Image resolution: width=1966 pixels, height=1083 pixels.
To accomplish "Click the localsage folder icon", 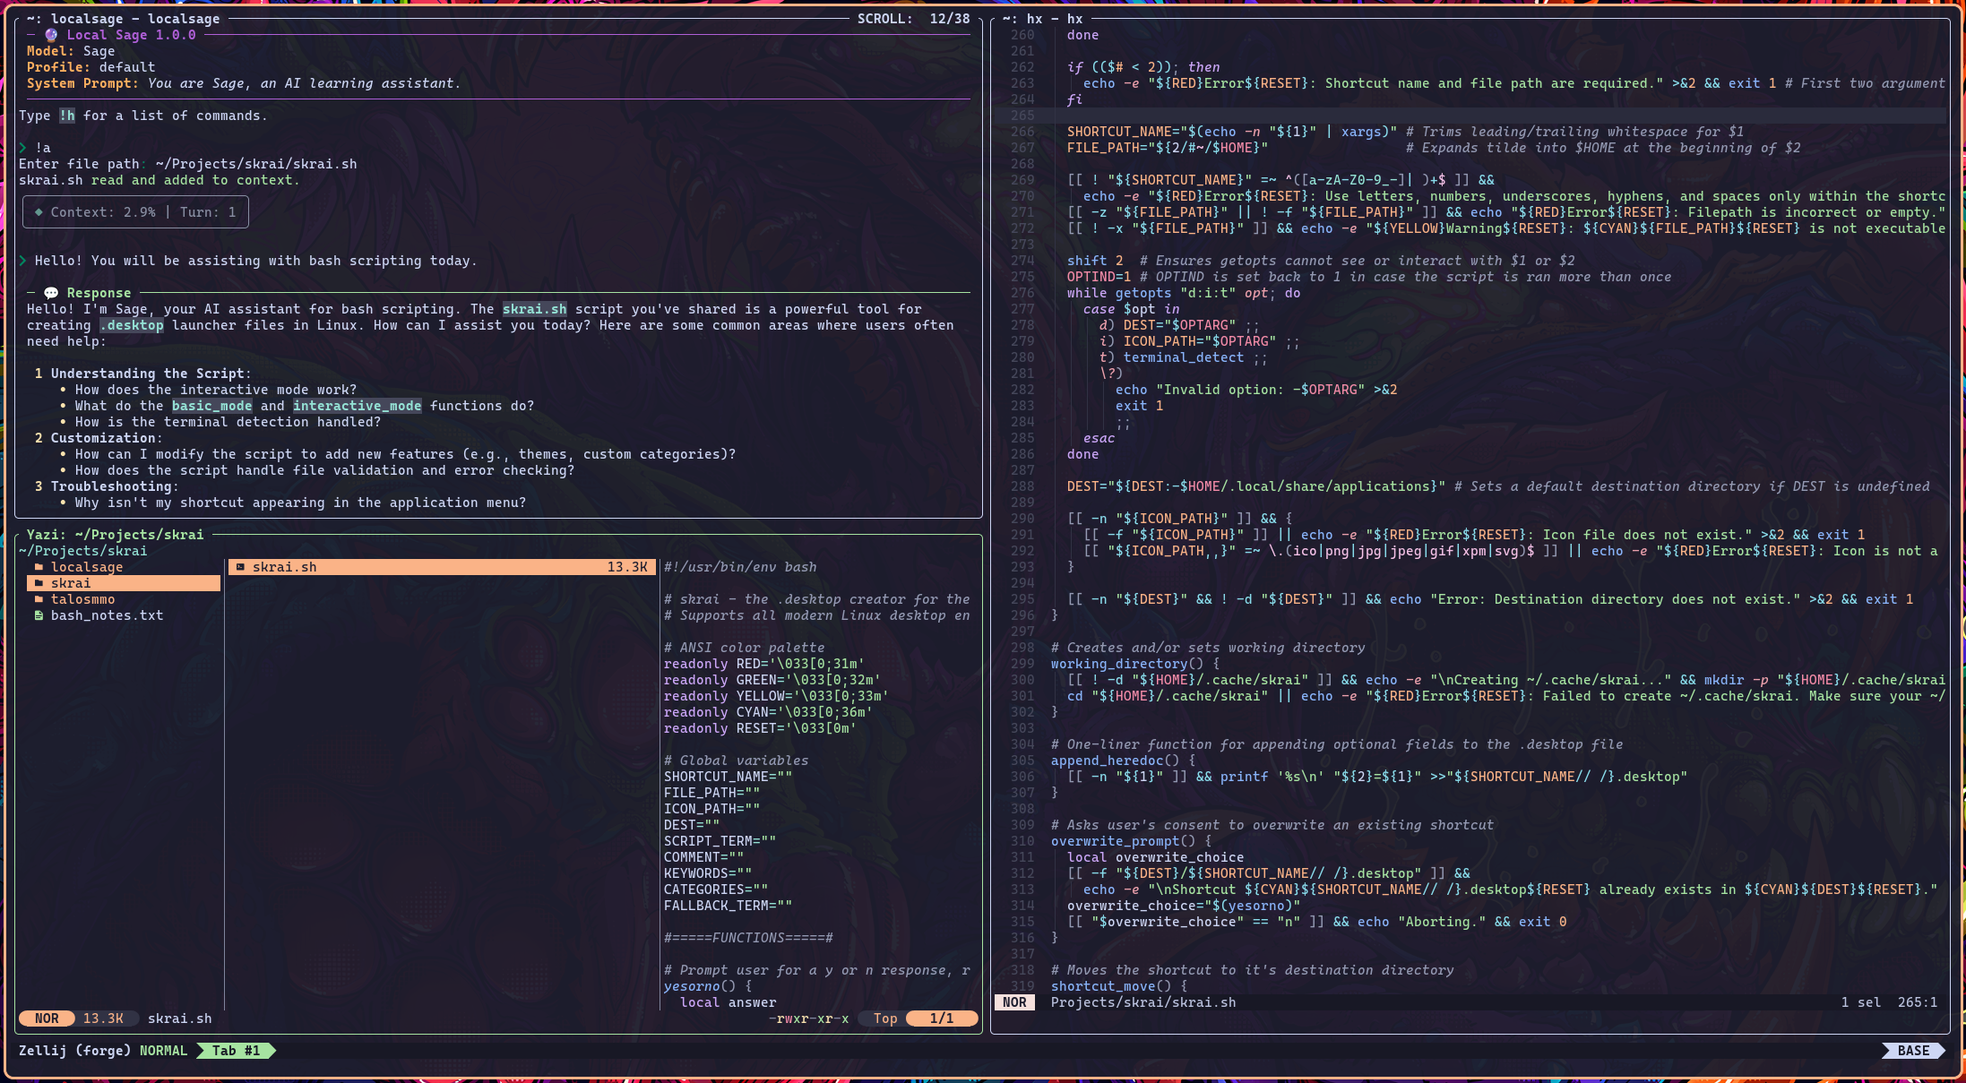I will (41, 567).
